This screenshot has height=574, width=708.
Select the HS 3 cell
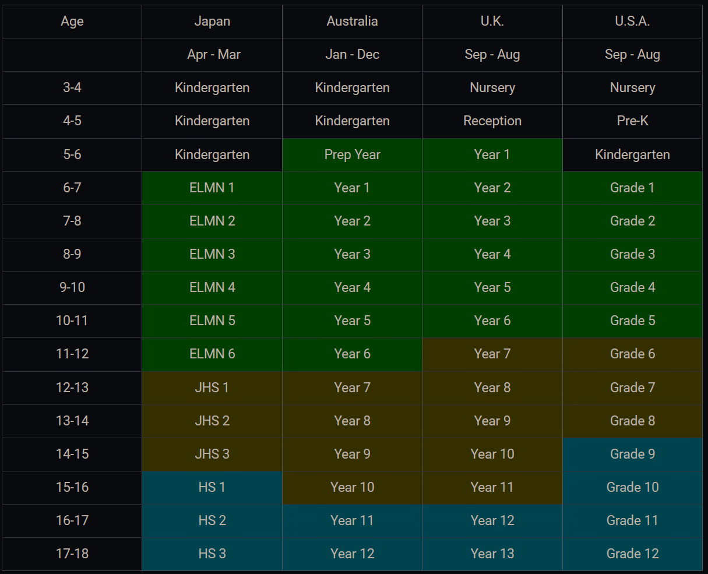[x=212, y=554]
